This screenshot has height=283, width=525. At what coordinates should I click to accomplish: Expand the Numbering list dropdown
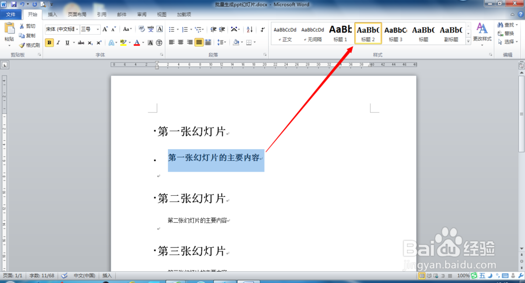(x=191, y=29)
